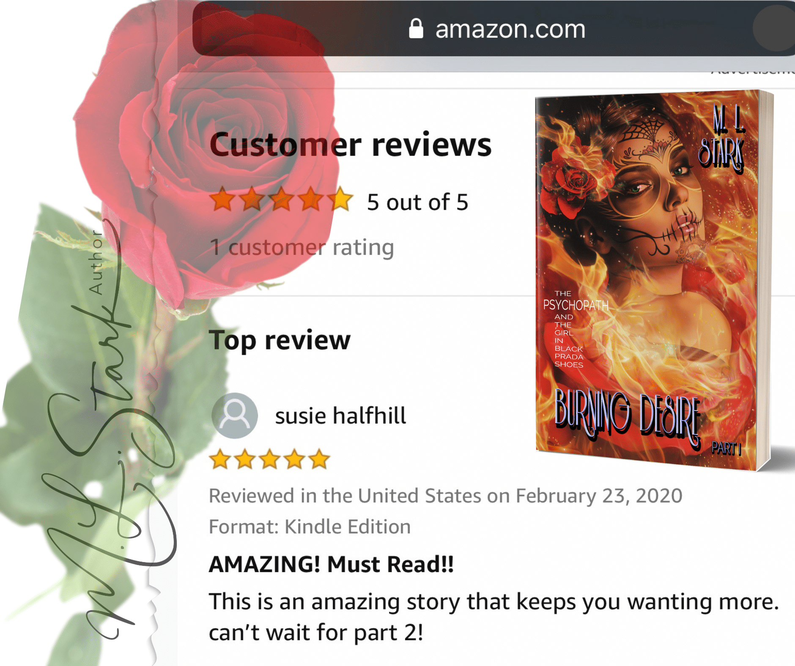Click the Top review heading
The height and width of the screenshot is (666, 795).
coord(280,340)
